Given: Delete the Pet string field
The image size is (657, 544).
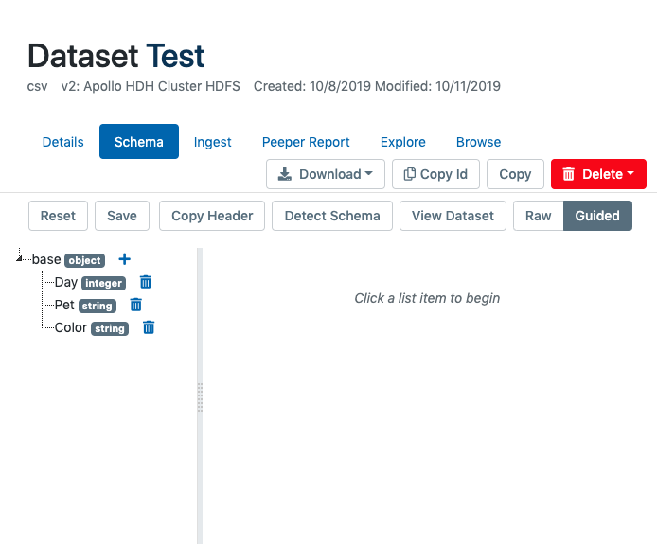Looking at the screenshot, I should (x=135, y=305).
